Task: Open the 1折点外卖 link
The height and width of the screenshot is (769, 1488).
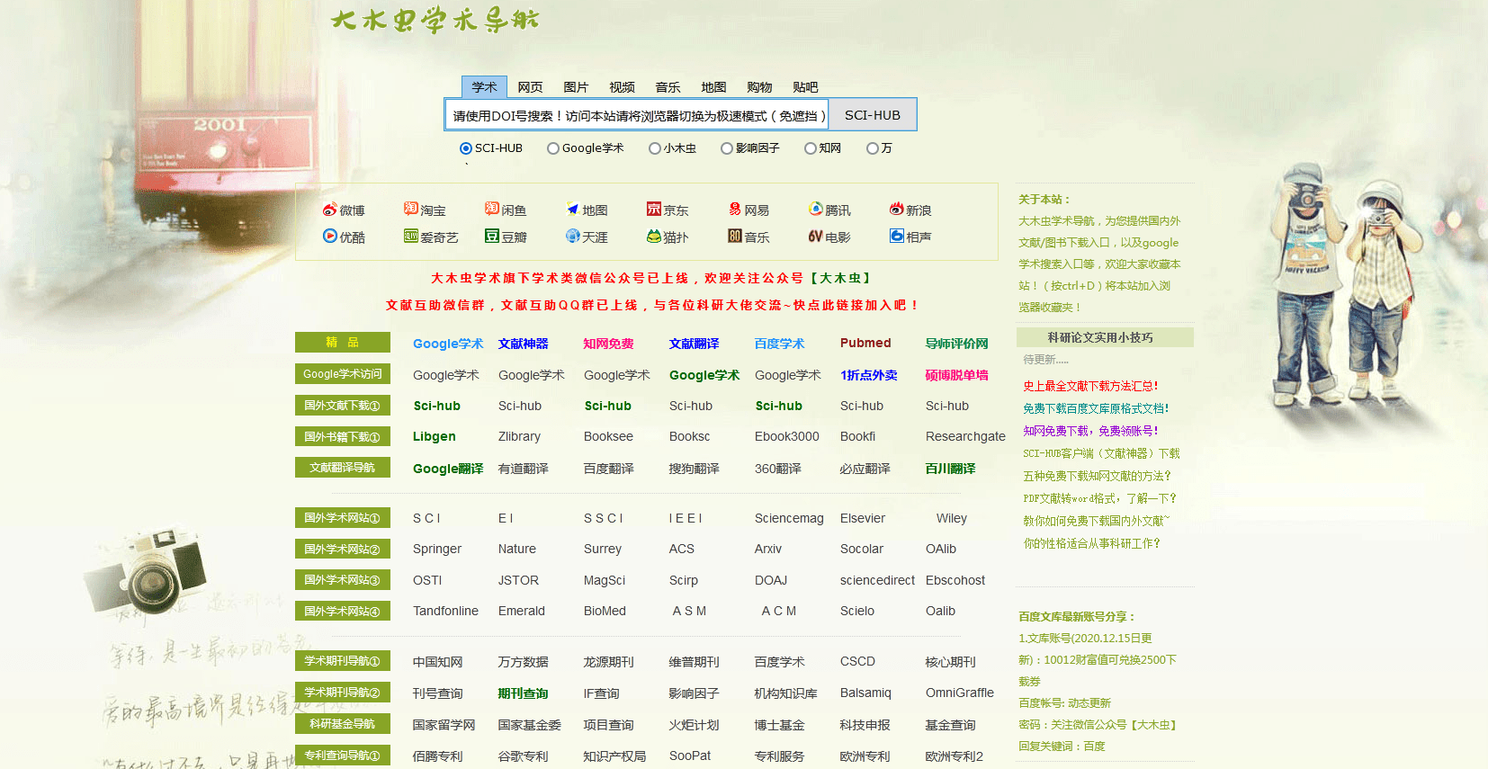Action: [x=869, y=375]
